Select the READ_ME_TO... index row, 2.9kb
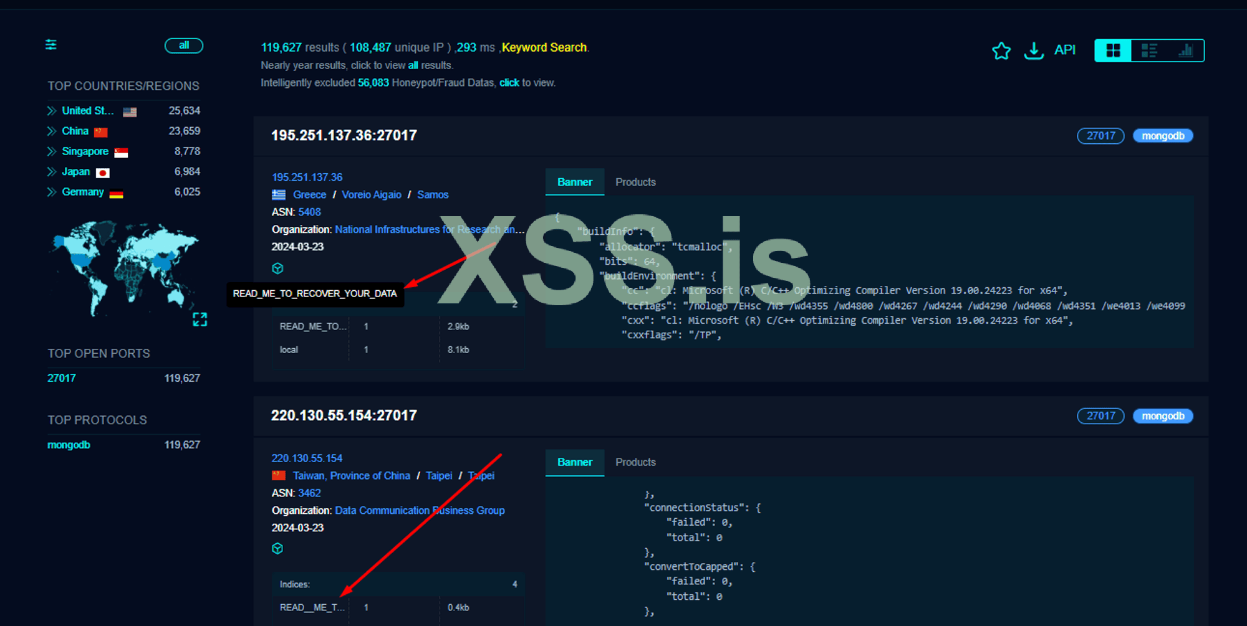Image resolution: width=1247 pixels, height=626 pixels. 398,326
